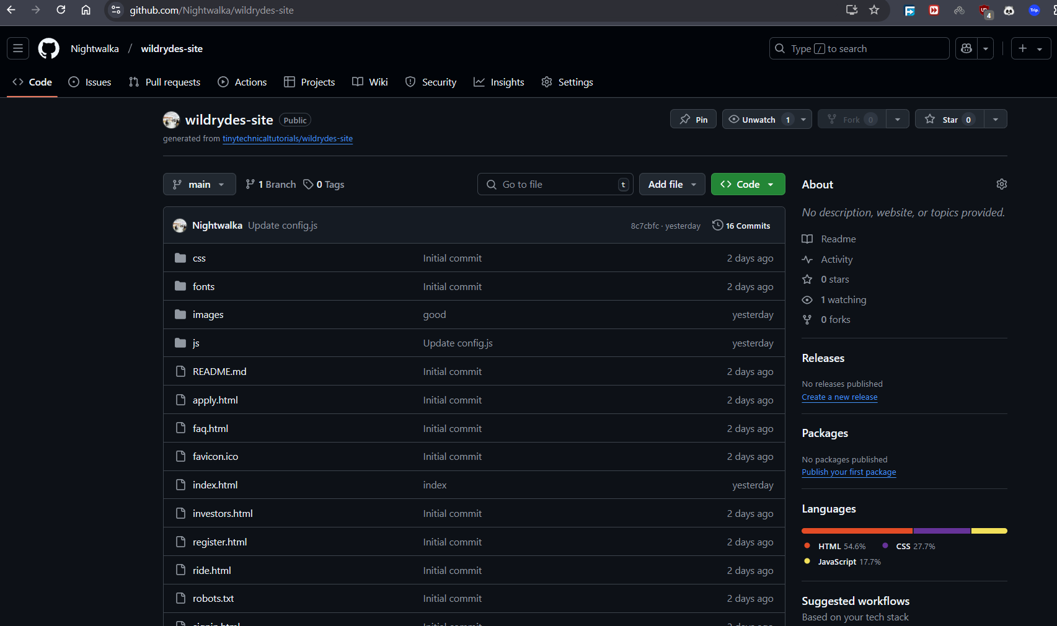Open the main branch dropdown
The width and height of the screenshot is (1057, 626).
[200, 184]
